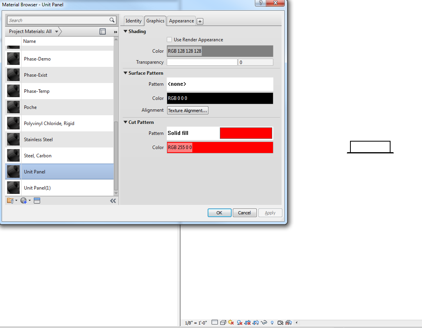
Task: Select the Graphics tab
Action: tap(155, 21)
